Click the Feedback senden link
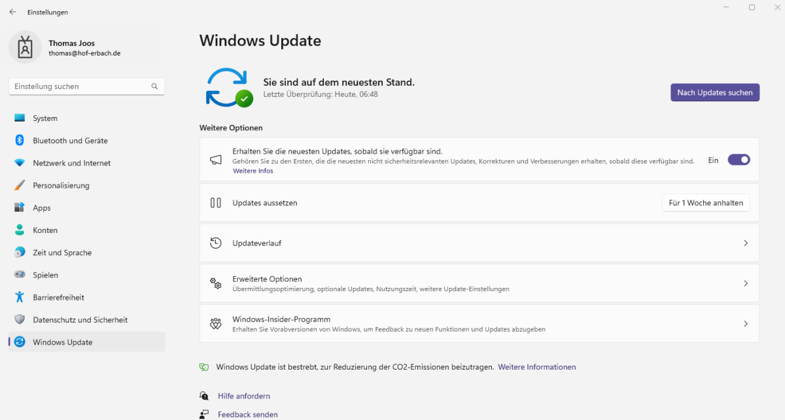 point(248,415)
